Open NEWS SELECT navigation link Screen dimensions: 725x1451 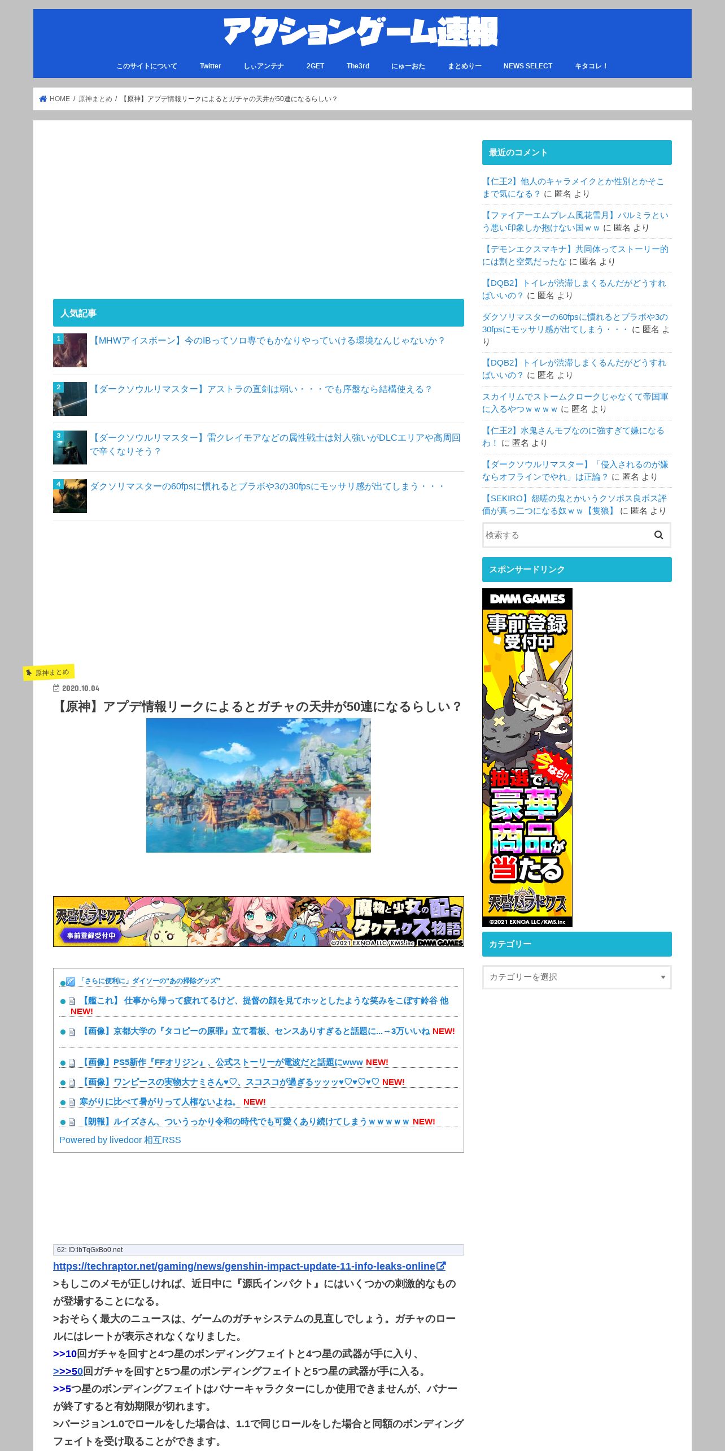(528, 66)
